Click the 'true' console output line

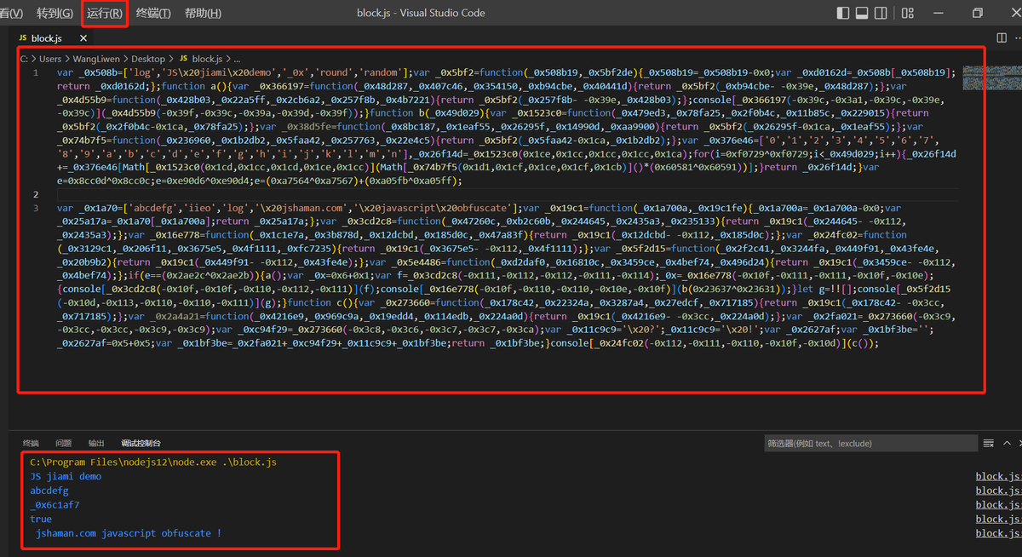[x=41, y=519]
